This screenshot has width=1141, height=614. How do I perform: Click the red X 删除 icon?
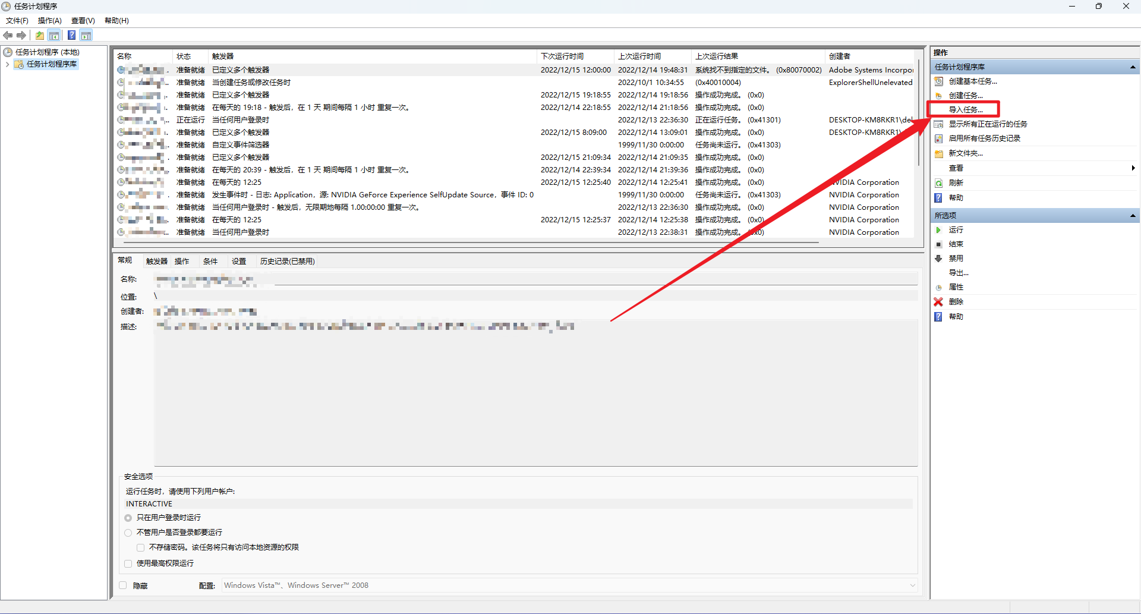coord(938,302)
